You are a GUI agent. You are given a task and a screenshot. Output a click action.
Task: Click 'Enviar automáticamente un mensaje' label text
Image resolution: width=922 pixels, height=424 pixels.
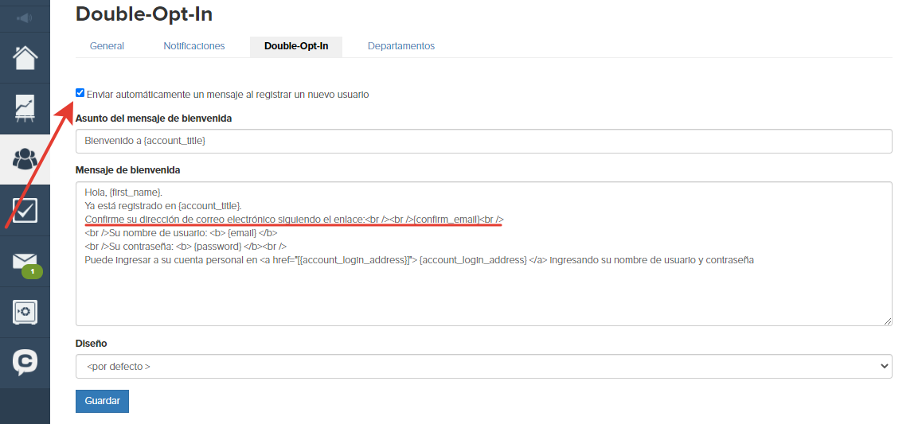point(228,95)
